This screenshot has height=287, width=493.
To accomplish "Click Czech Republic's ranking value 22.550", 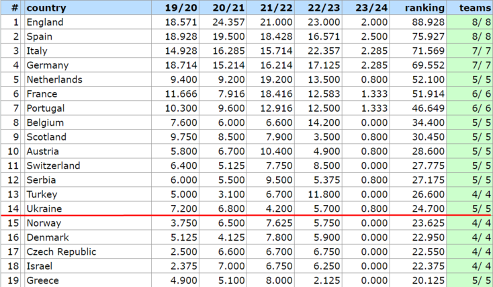I will point(429,252).
